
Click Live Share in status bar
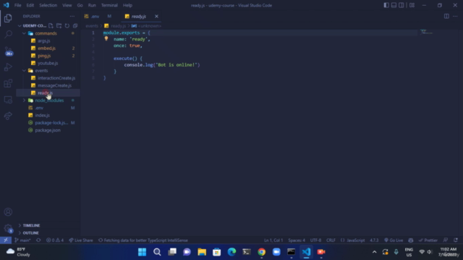(81, 240)
